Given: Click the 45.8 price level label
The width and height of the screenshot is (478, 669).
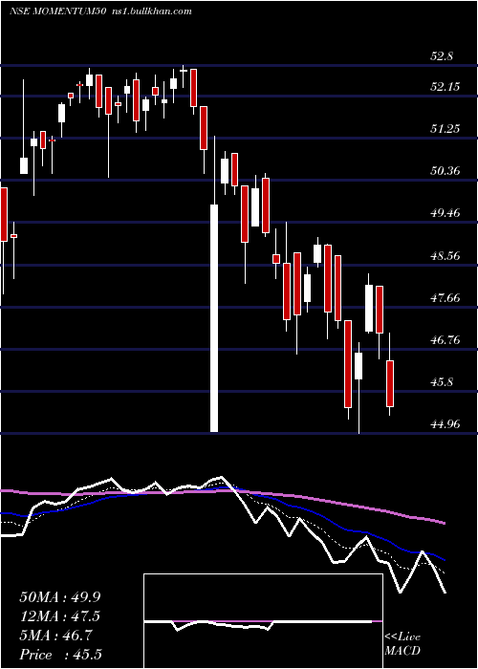Looking at the screenshot, I should 442,382.
